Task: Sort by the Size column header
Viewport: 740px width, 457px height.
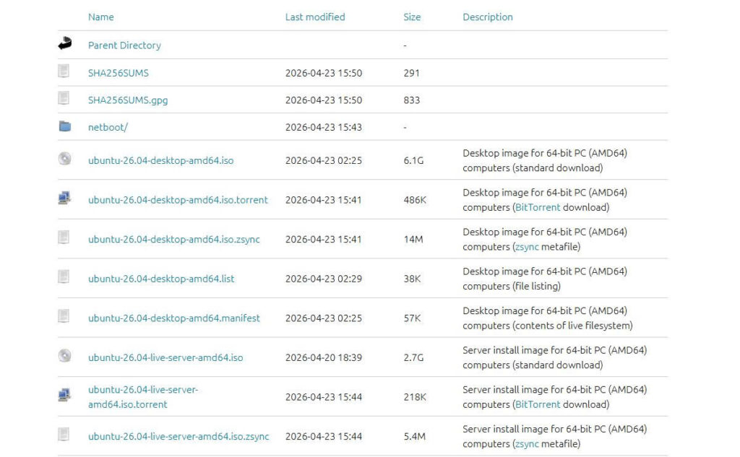Action: [411, 17]
